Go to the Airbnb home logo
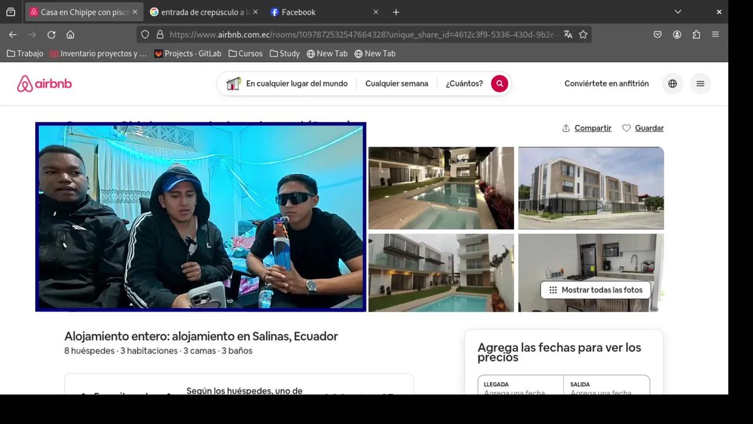 pyautogui.click(x=44, y=84)
